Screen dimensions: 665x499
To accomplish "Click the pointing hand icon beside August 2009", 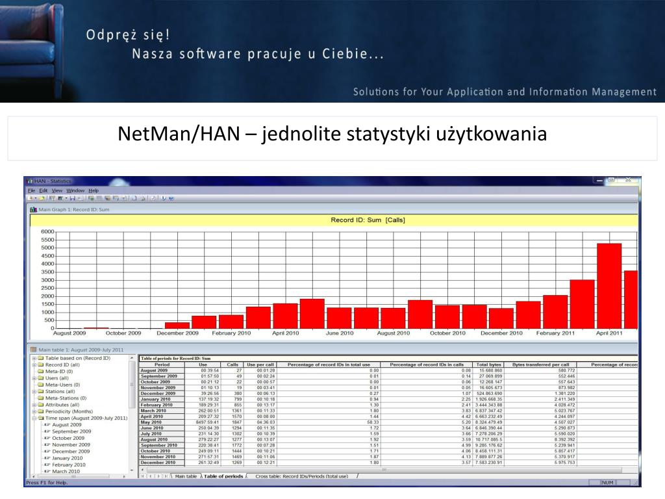I will pos(47,425).
